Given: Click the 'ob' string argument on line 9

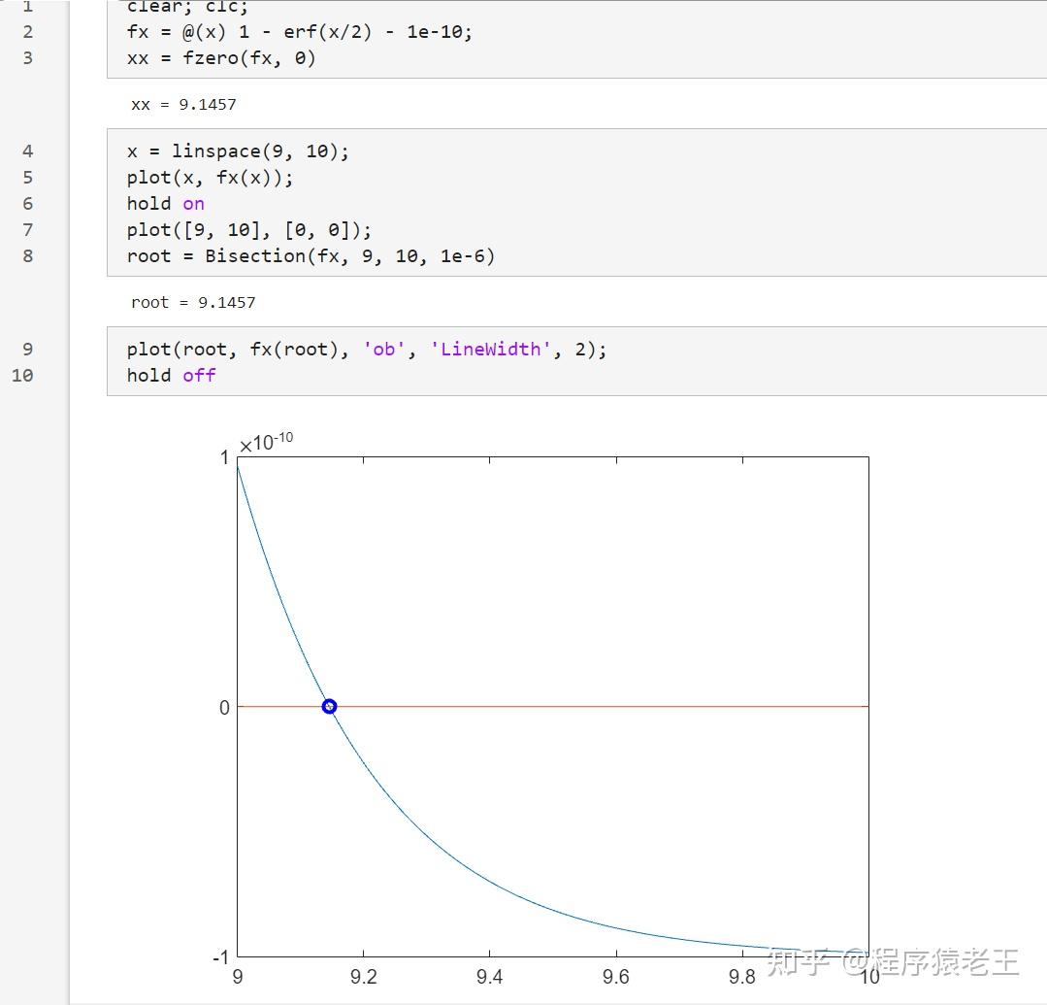Looking at the screenshot, I should (384, 350).
